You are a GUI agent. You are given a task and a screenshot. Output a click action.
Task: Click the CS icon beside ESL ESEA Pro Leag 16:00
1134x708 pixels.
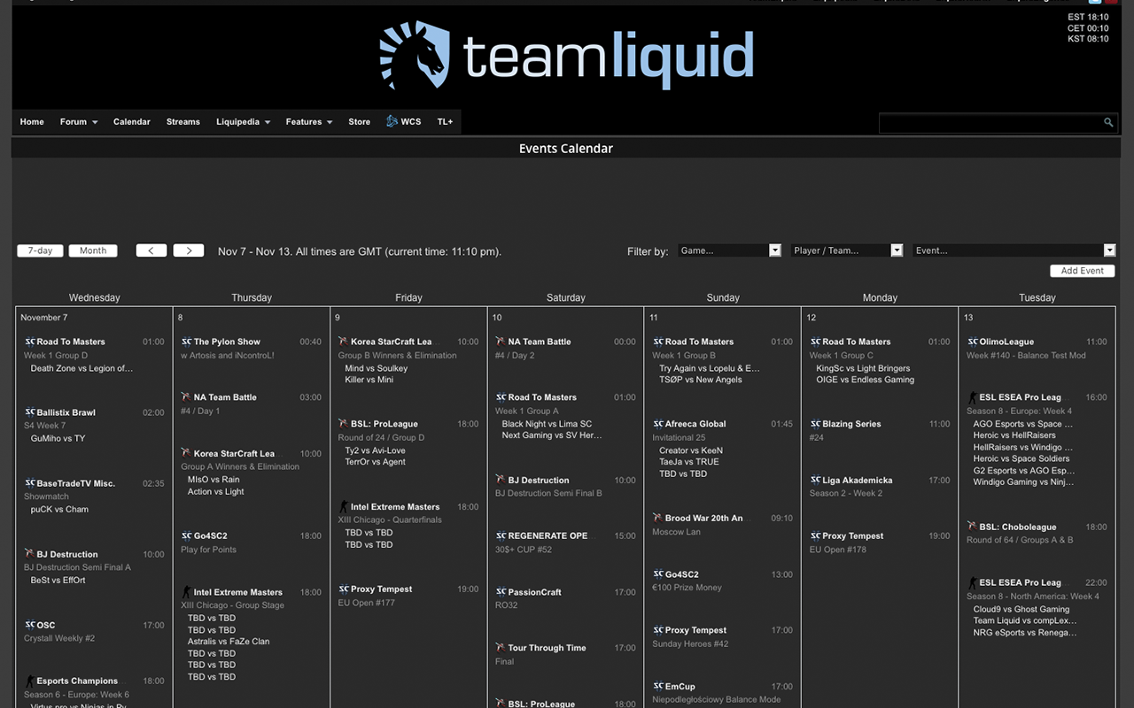point(972,397)
